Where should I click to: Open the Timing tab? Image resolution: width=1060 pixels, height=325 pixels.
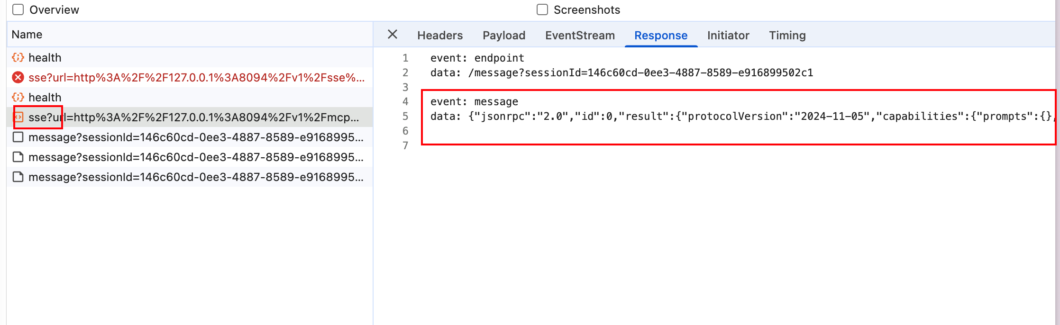(787, 36)
